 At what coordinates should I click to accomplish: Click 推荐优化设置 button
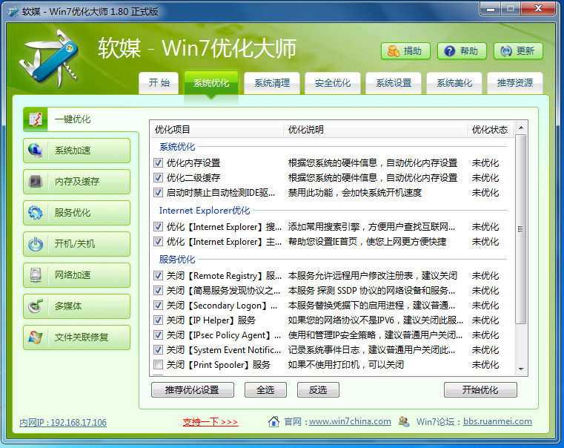point(193,389)
